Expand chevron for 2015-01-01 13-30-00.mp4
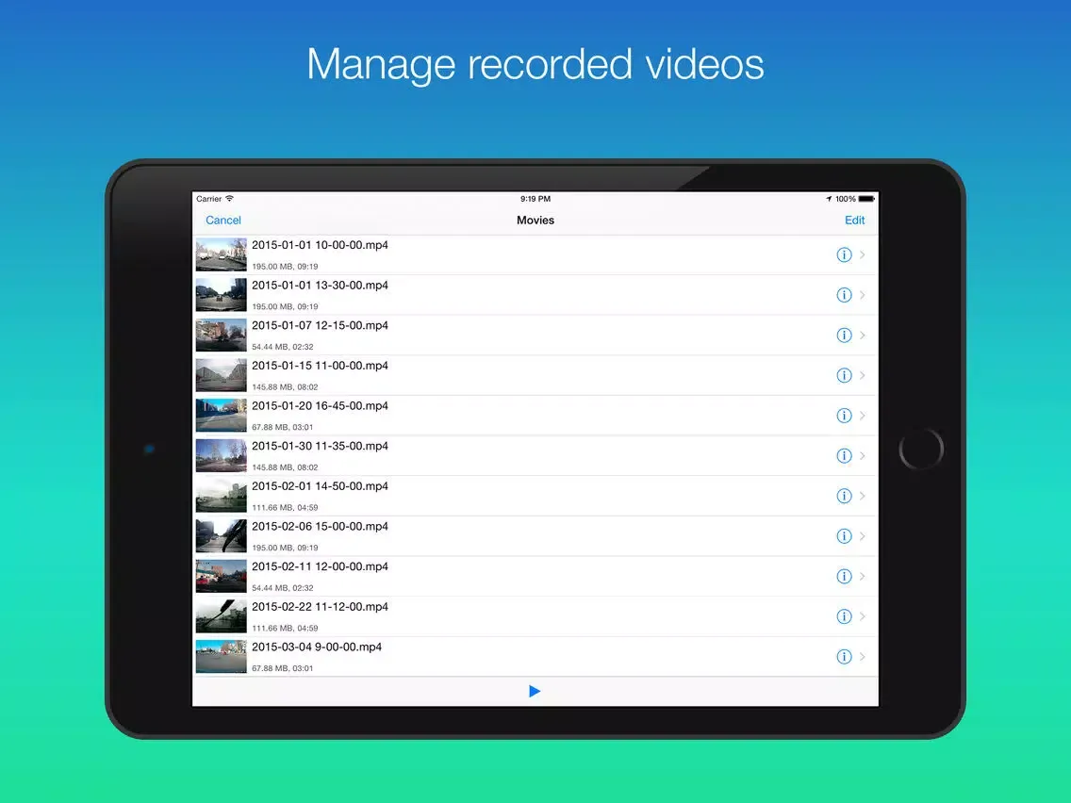Screen dimensions: 1071x803 [864, 296]
